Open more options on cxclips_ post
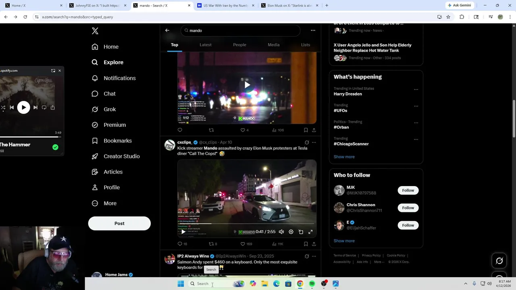This screenshot has width=516, height=290. point(314,143)
